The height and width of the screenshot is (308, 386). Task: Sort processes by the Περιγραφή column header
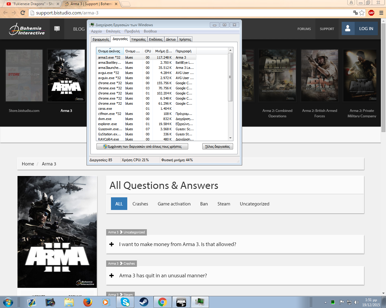[185, 51]
